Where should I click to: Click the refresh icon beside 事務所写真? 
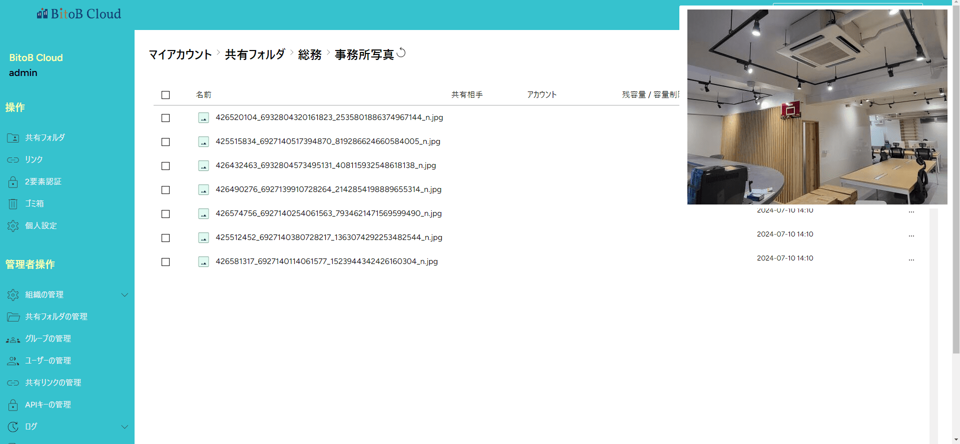(x=401, y=53)
